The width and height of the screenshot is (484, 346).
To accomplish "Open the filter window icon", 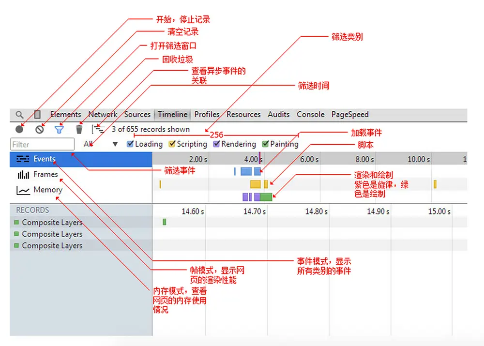I will [59, 129].
